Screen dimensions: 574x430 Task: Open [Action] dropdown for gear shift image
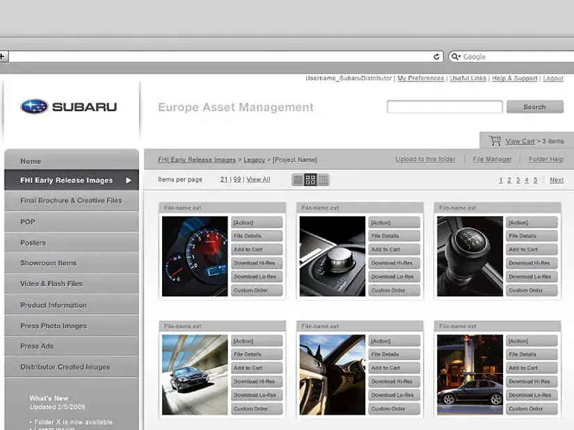point(532,223)
